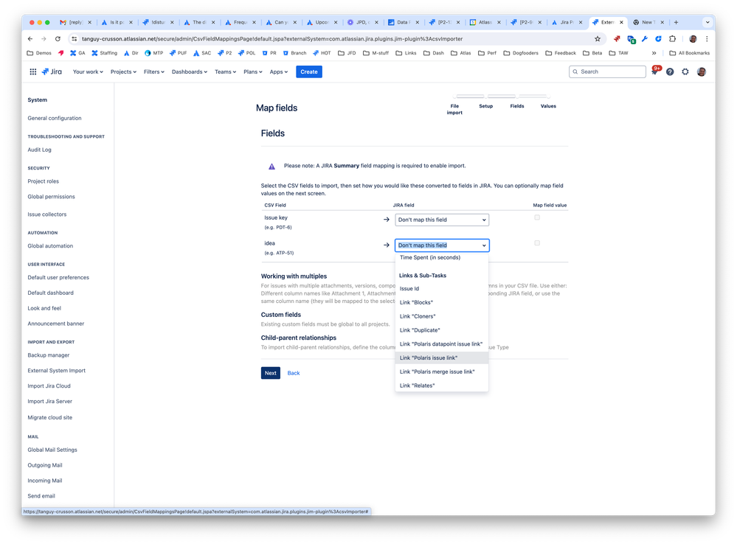This screenshot has width=737, height=544.
Task: Open a new browser tab with plus
Action: 676,22
